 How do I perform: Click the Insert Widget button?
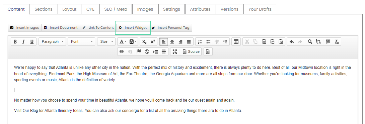[x=133, y=28]
